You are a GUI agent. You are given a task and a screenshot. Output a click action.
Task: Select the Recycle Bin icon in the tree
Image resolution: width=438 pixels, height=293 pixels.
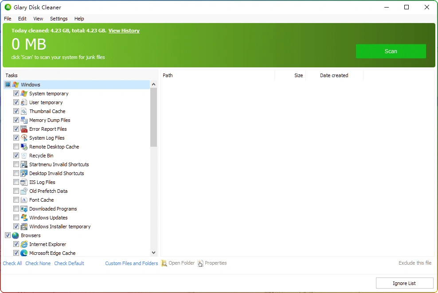click(x=23, y=155)
